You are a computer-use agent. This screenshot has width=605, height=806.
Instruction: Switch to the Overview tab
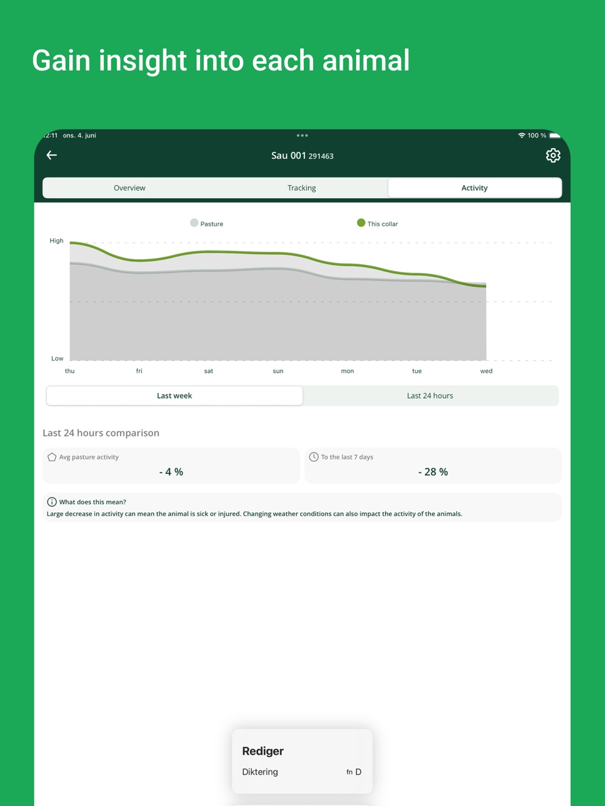[x=129, y=187]
